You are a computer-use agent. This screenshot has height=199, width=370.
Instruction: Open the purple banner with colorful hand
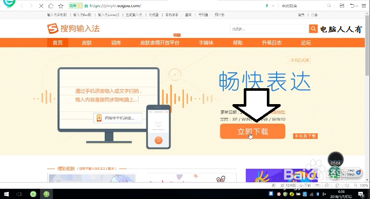pyautogui.click(x=282, y=175)
